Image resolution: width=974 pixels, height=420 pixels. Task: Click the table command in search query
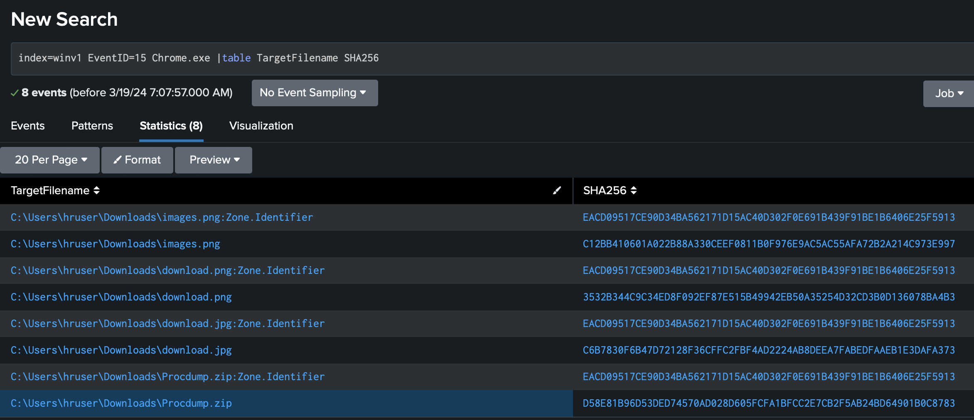click(x=236, y=58)
